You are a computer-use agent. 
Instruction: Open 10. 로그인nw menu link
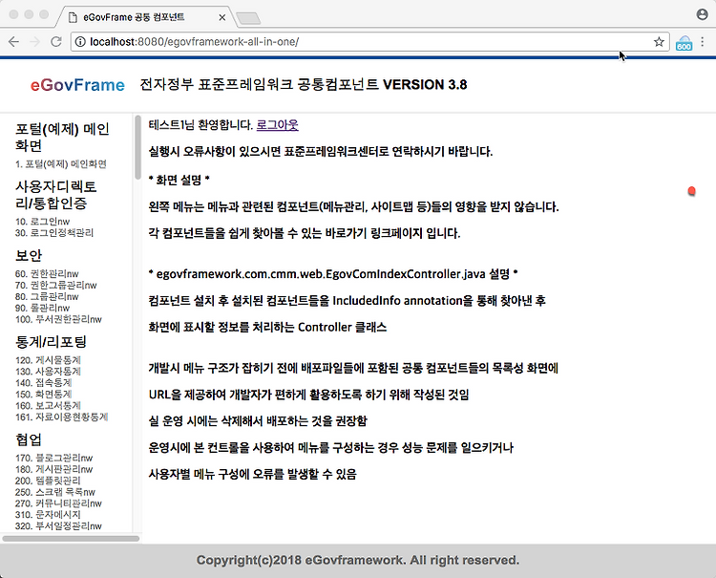(42, 222)
